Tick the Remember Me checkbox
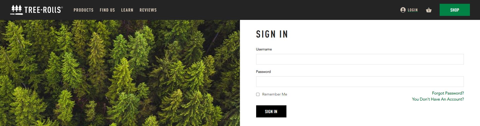480x126 pixels. point(258,94)
